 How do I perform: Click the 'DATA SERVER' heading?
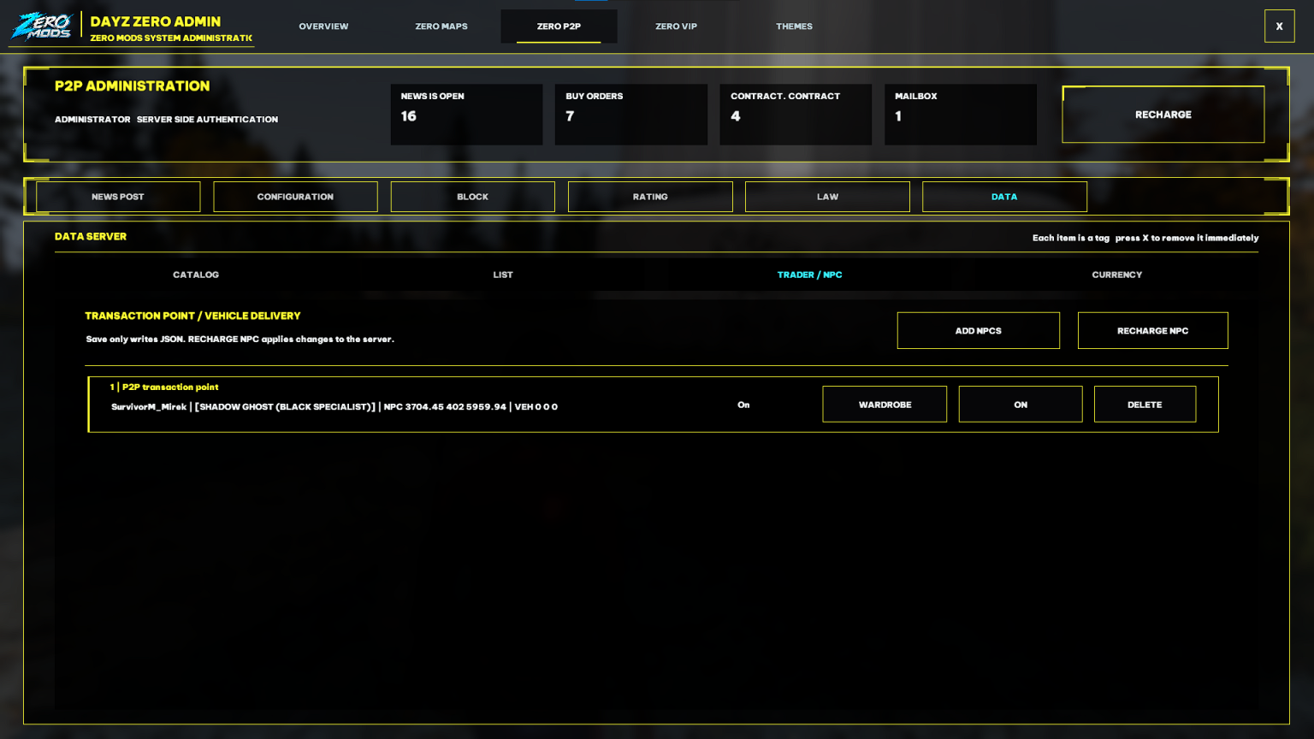pyautogui.click(x=91, y=236)
